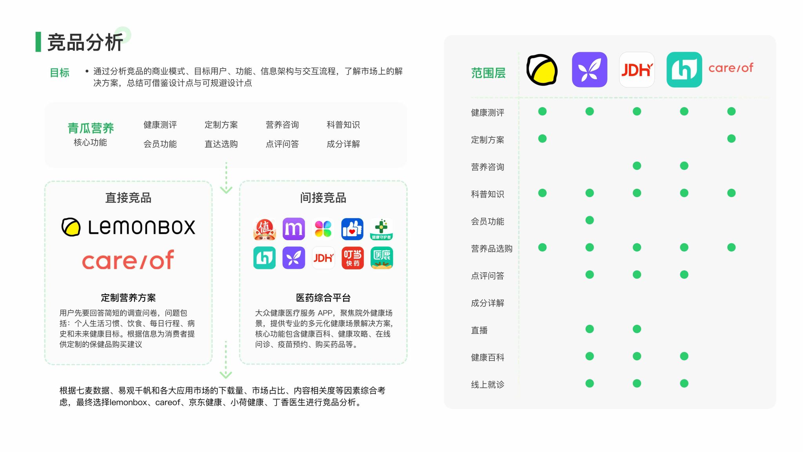Click the 科普知识 row label in the table
The height and width of the screenshot is (452, 803).
(x=487, y=194)
